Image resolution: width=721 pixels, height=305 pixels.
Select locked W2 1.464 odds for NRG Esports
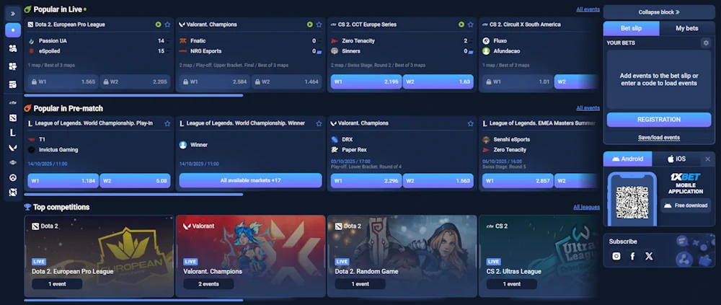[286, 82]
